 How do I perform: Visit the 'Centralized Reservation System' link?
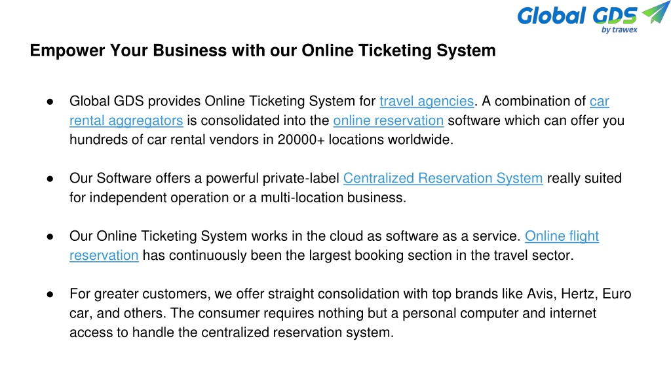click(x=443, y=178)
